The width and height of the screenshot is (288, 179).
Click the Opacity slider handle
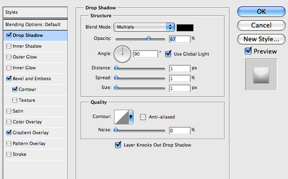tap(148, 38)
